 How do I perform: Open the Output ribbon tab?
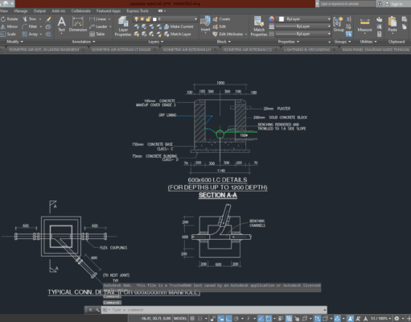click(39, 11)
